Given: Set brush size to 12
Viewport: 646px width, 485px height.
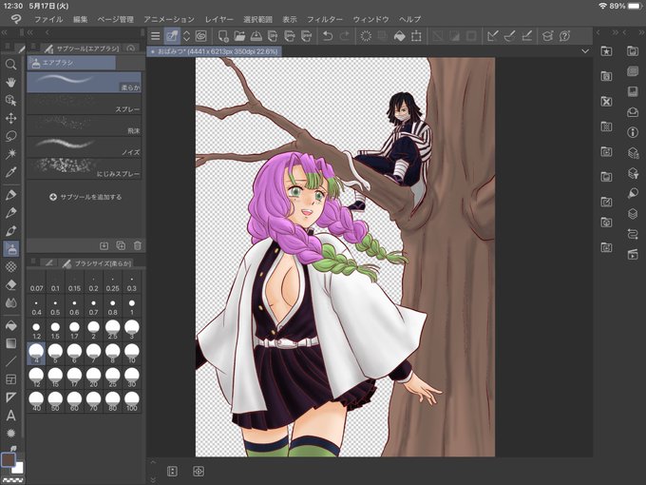Looking at the screenshot, I should click(36, 378).
